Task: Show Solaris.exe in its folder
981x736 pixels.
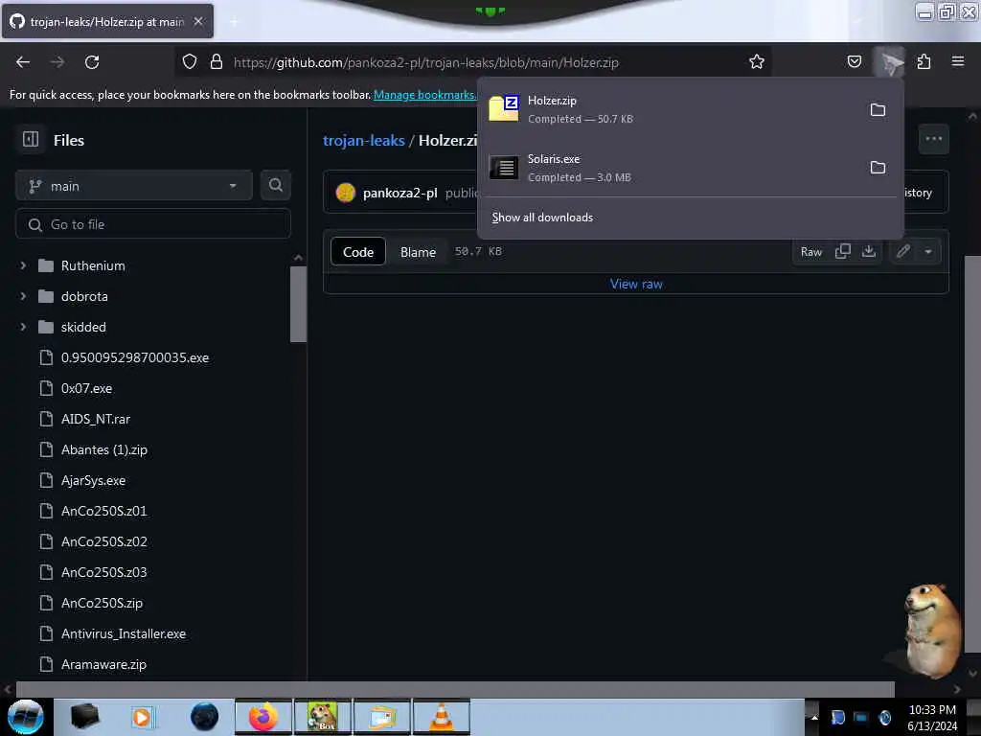Action: point(878,167)
